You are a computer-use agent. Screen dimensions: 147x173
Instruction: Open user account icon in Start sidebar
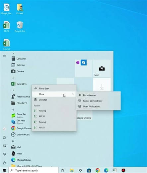coord(4,129)
